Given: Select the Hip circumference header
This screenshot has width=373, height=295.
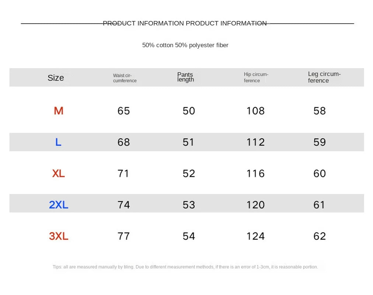Looking at the screenshot, I should click(256, 77).
